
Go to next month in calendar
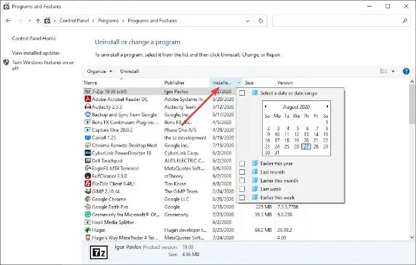point(327,106)
